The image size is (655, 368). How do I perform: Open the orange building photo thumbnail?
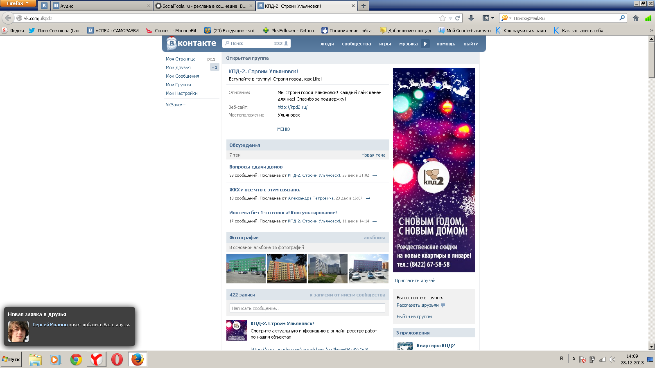point(287,269)
